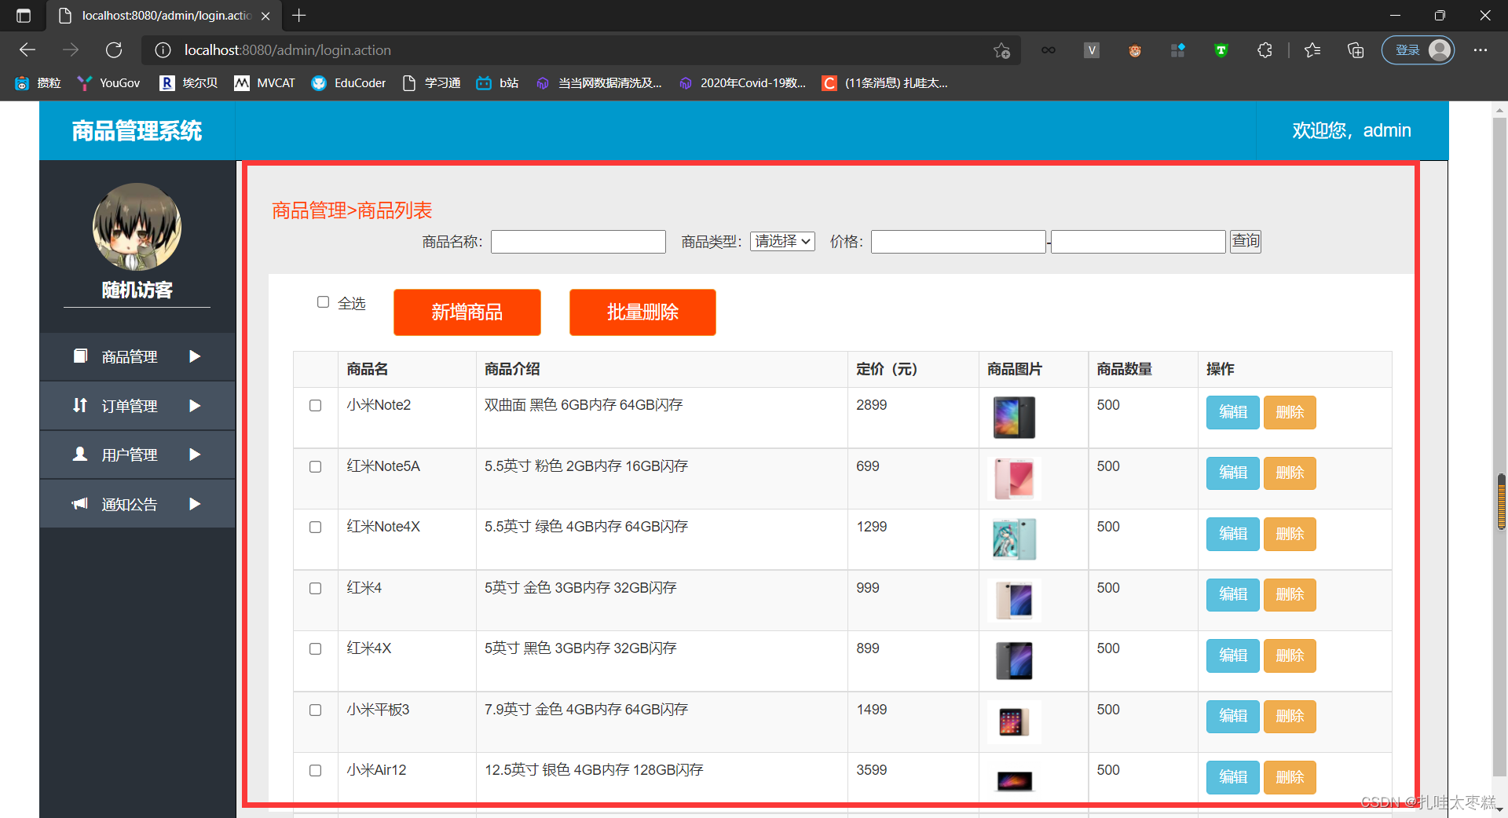Click the 小米Note2 product thumbnail
Viewport: 1508px width, 818px height.
coord(1014,417)
